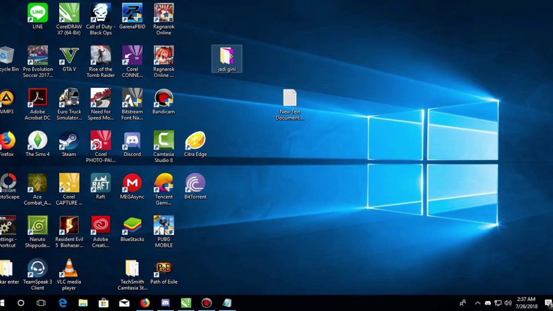Open the volume control in tray
This screenshot has height=311, width=553.
(x=508, y=303)
